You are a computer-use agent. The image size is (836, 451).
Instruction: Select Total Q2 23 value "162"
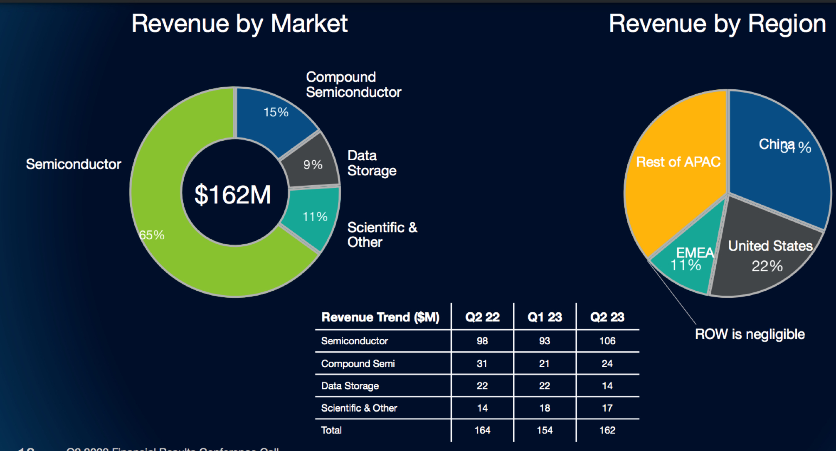click(607, 430)
